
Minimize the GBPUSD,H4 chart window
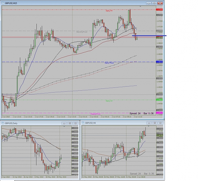[149, 123]
